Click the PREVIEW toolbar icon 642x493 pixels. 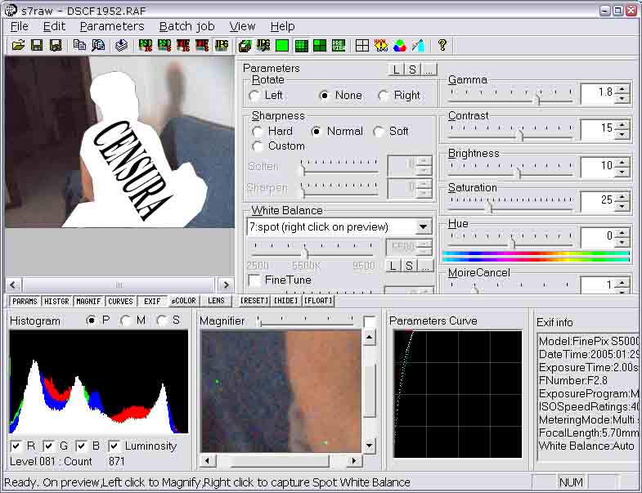[x=339, y=46]
